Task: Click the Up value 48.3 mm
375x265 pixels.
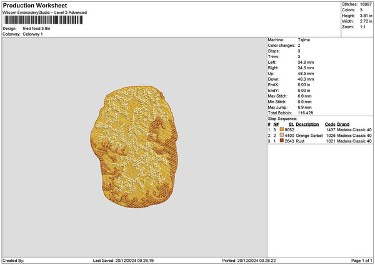Action: (x=306, y=74)
